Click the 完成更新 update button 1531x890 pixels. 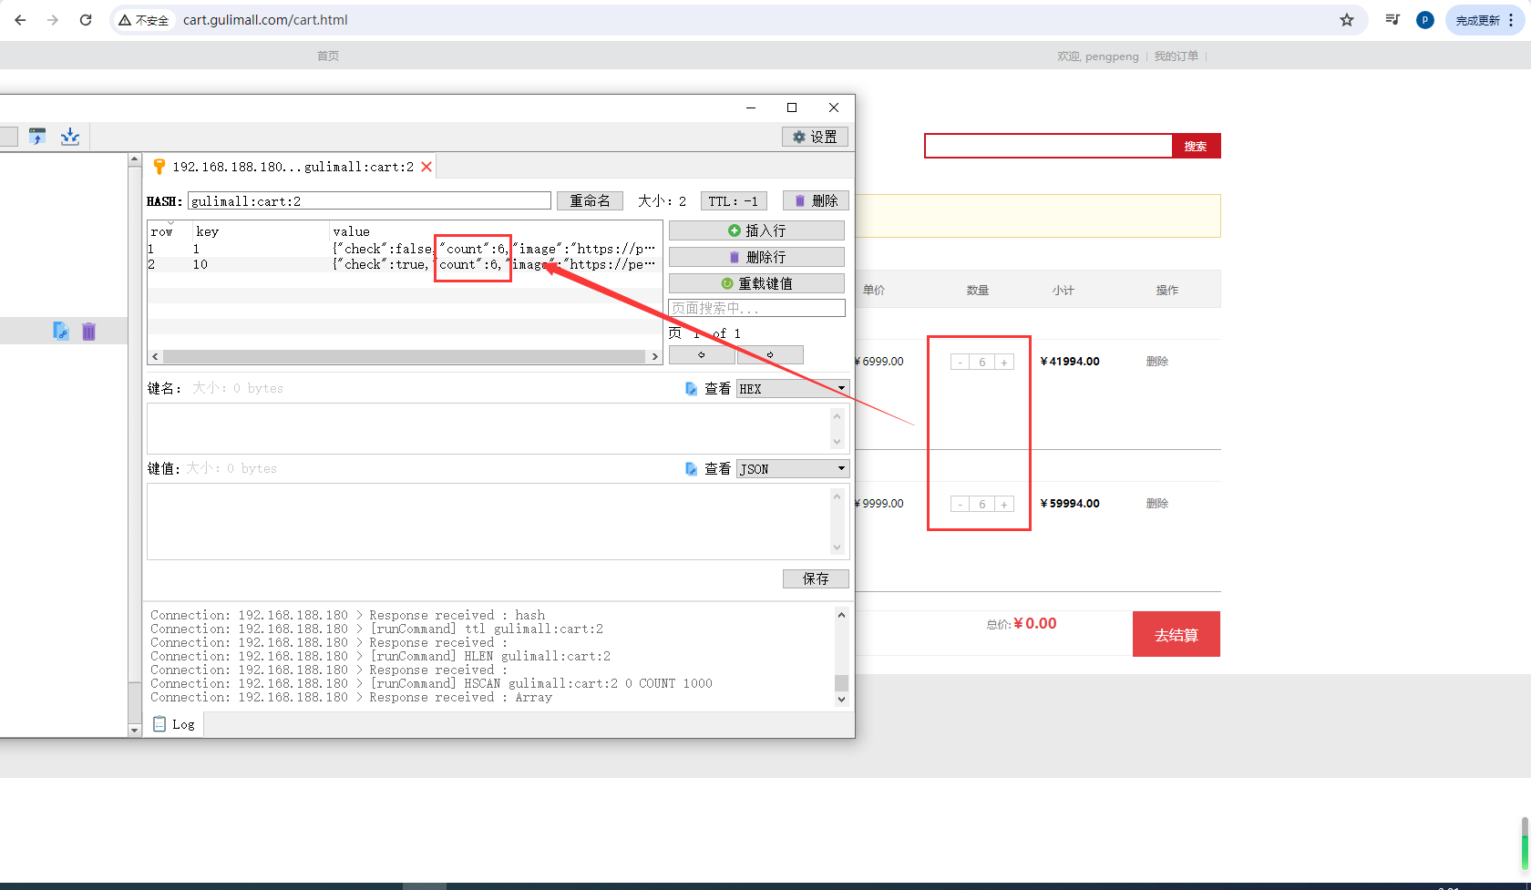coord(1485,20)
